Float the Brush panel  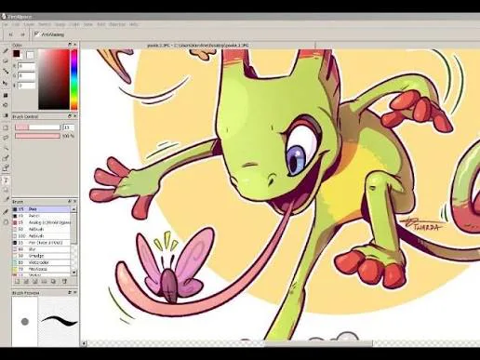pyautogui.click(x=70, y=202)
